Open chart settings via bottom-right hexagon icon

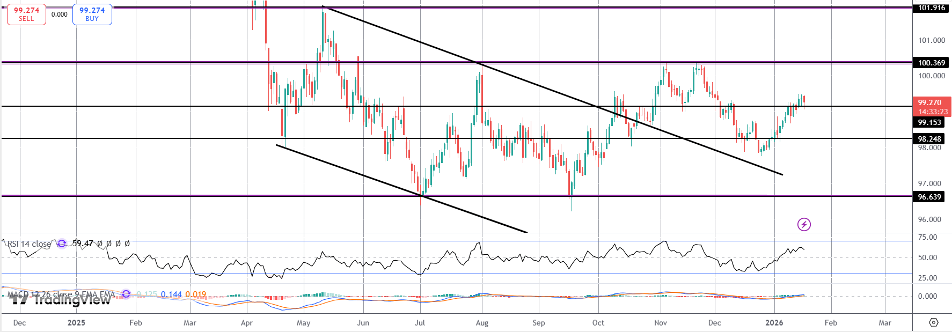933,322
